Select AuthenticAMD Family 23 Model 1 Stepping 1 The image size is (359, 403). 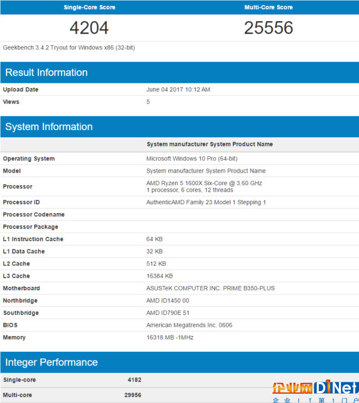point(206,202)
